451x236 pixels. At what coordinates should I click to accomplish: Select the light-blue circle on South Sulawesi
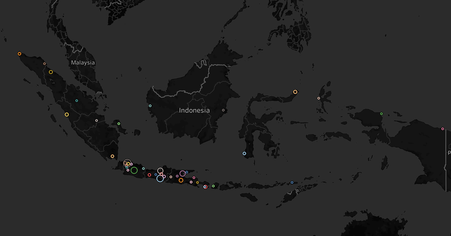244,154
